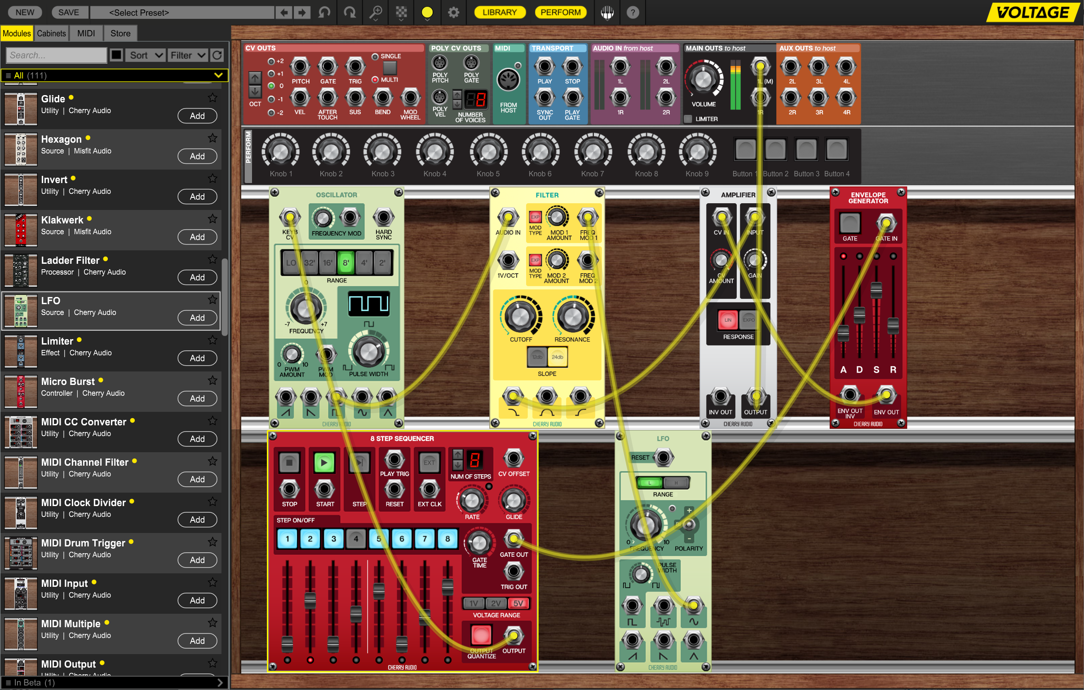Click the cable color yellow circle icon
The height and width of the screenshot is (690, 1084).
coord(427,12)
